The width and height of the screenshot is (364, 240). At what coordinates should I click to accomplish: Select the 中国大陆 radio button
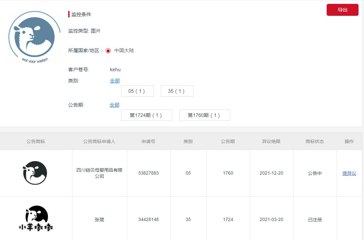[108, 51]
